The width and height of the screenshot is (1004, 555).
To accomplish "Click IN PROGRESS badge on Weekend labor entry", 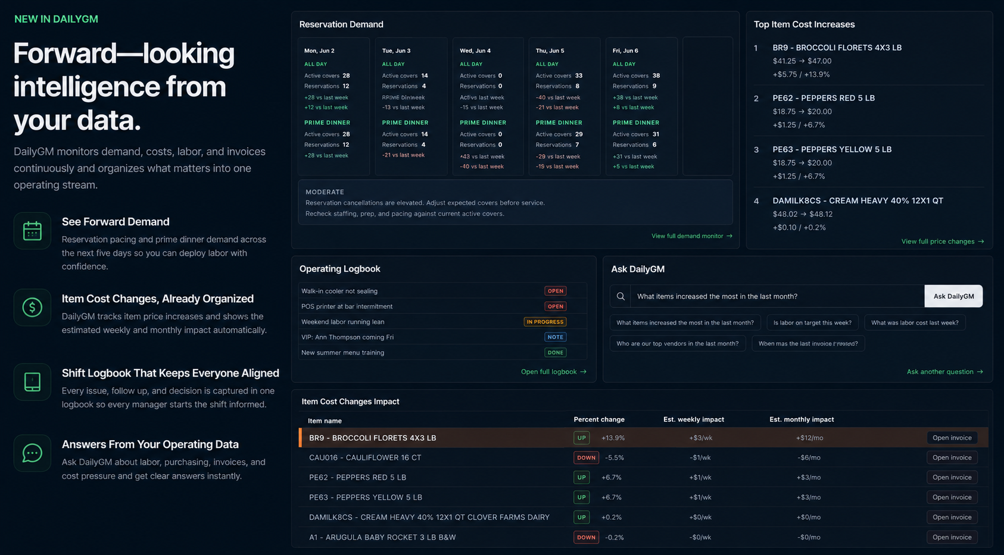I will 545,322.
